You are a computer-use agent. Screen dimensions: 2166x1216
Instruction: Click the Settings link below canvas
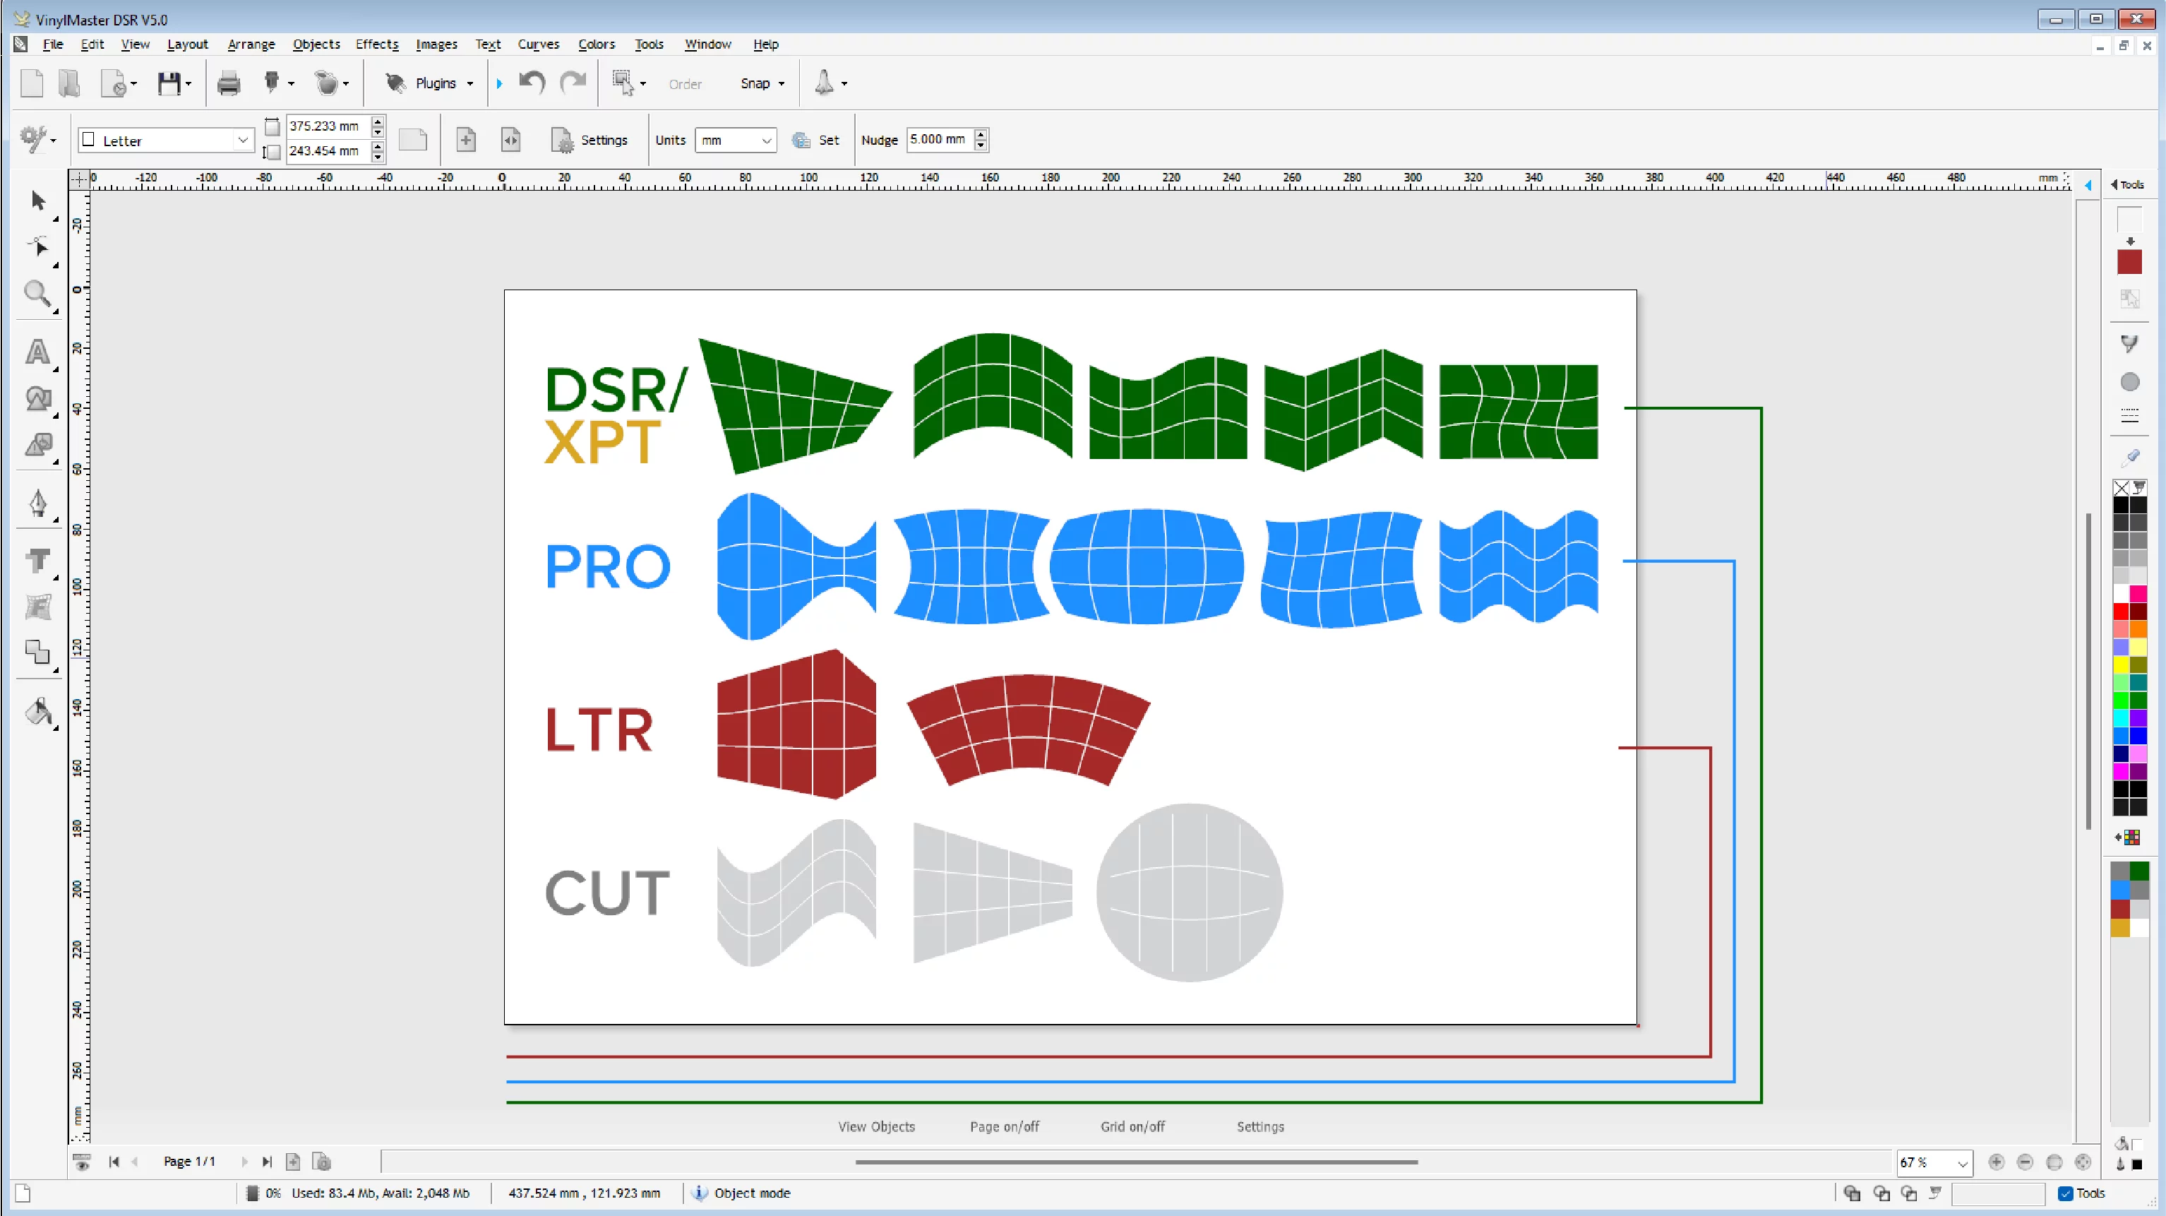tap(1259, 1126)
